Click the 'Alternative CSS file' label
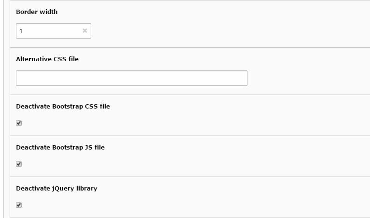Viewport: 370px width, 218px height. tap(47, 59)
